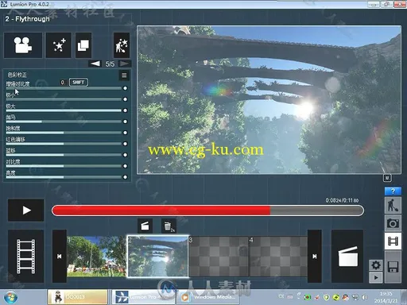Click the copy effects stacked squares icon

(83, 45)
